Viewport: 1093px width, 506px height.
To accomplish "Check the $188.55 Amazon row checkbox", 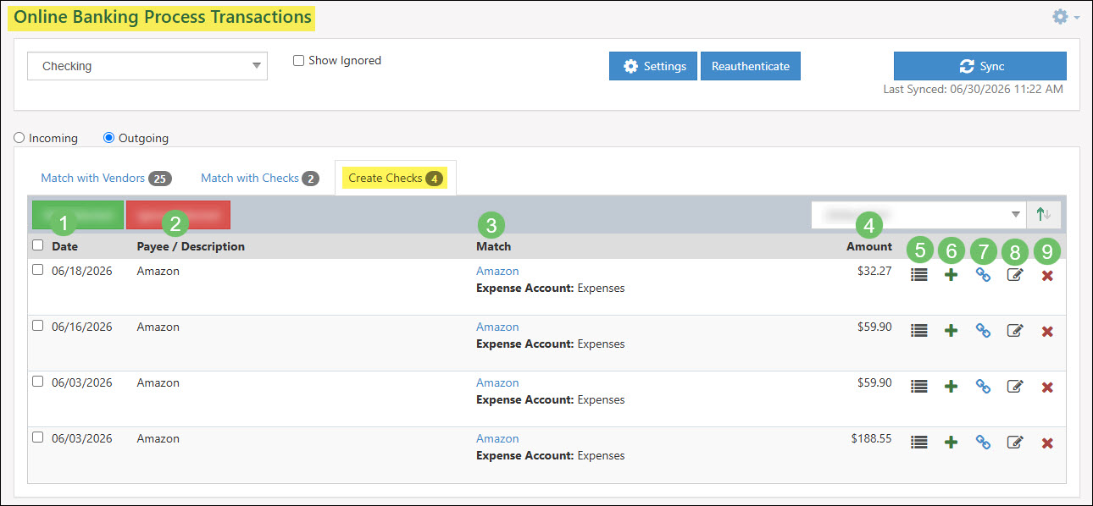I will pos(37,437).
